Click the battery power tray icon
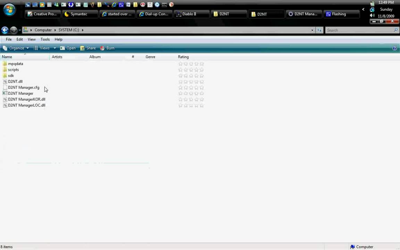The image size is (400, 250). (372, 3)
